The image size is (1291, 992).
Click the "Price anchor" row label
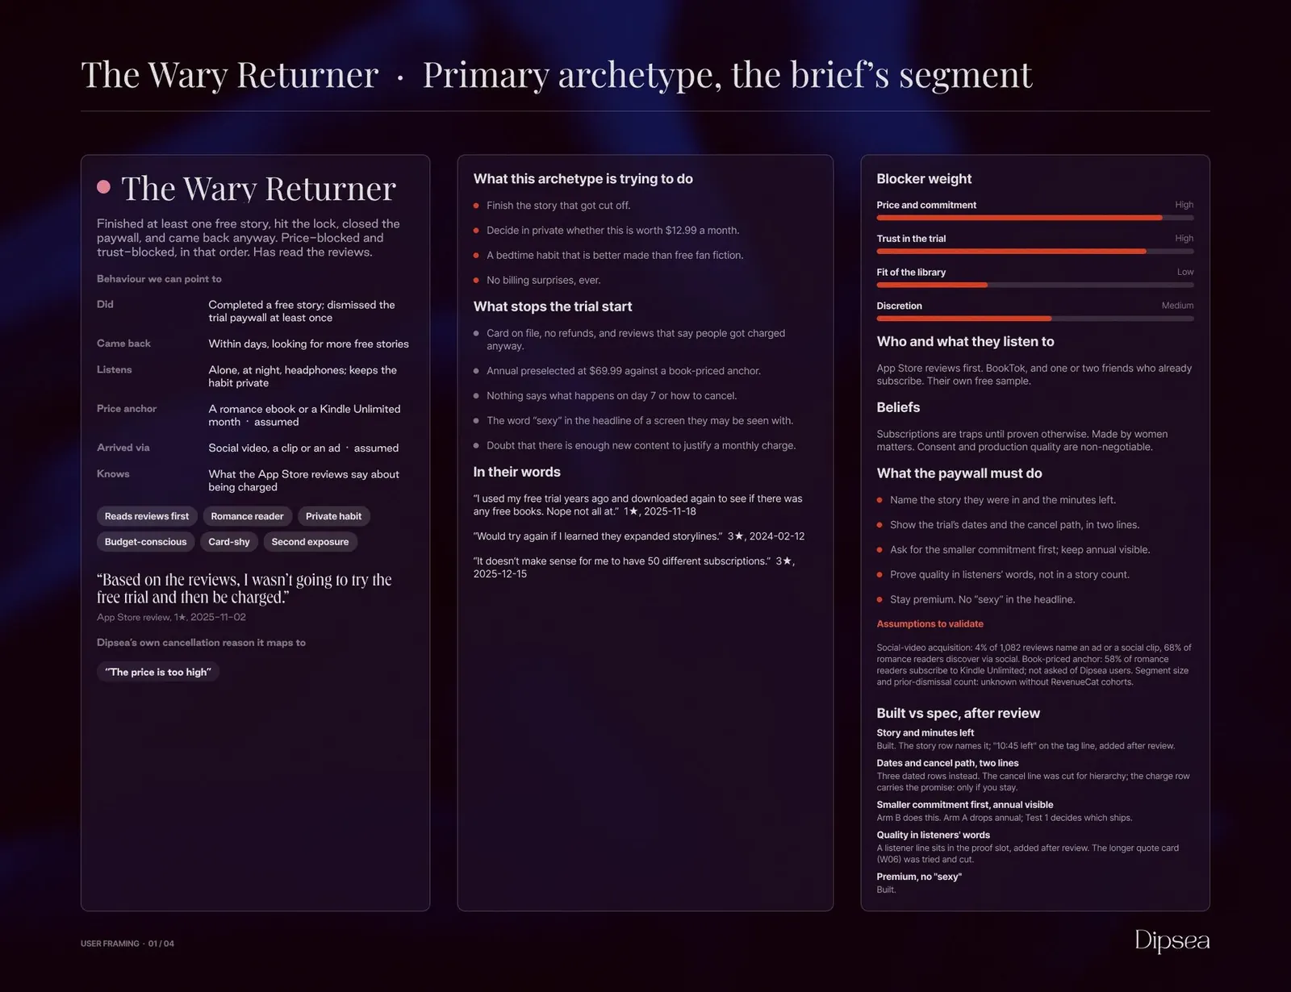pos(127,409)
